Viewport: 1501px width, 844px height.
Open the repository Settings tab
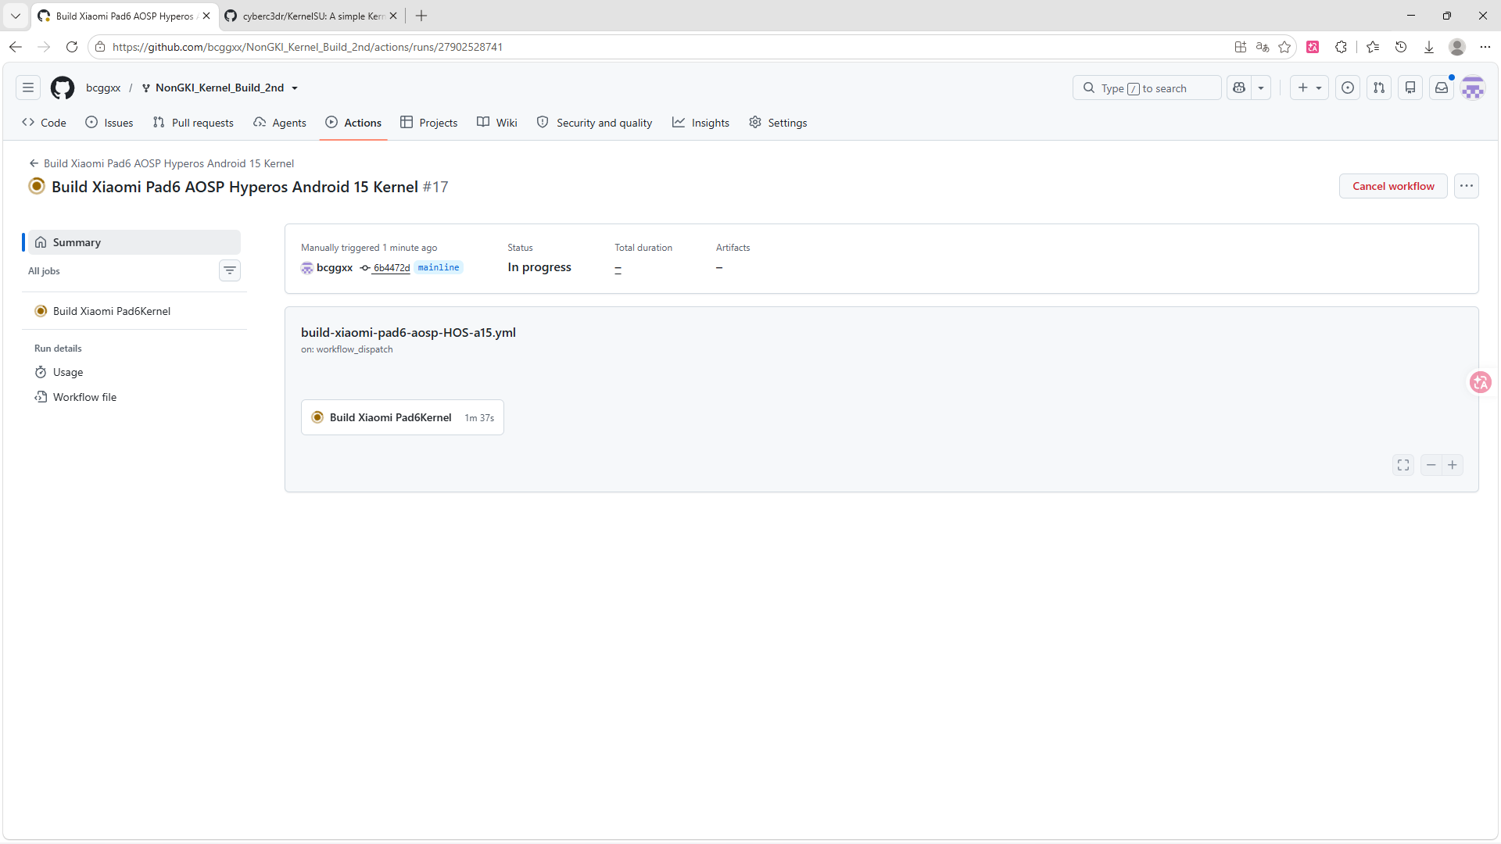click(x=778, y=123)
